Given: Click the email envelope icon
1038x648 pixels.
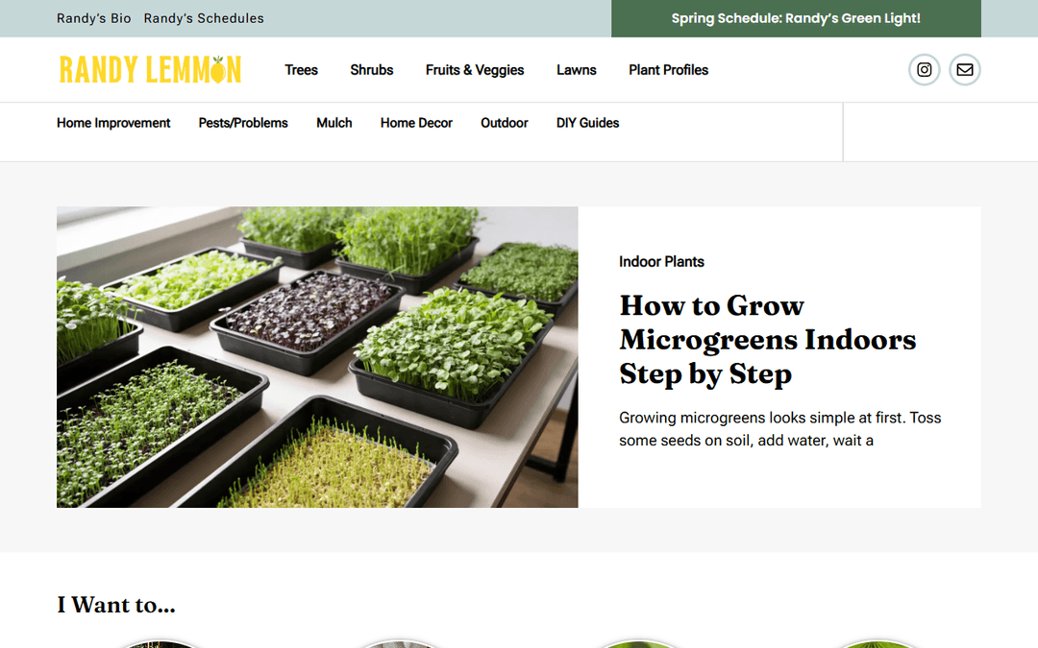Looking at the screenshot, I should click(x=965, y=69).
